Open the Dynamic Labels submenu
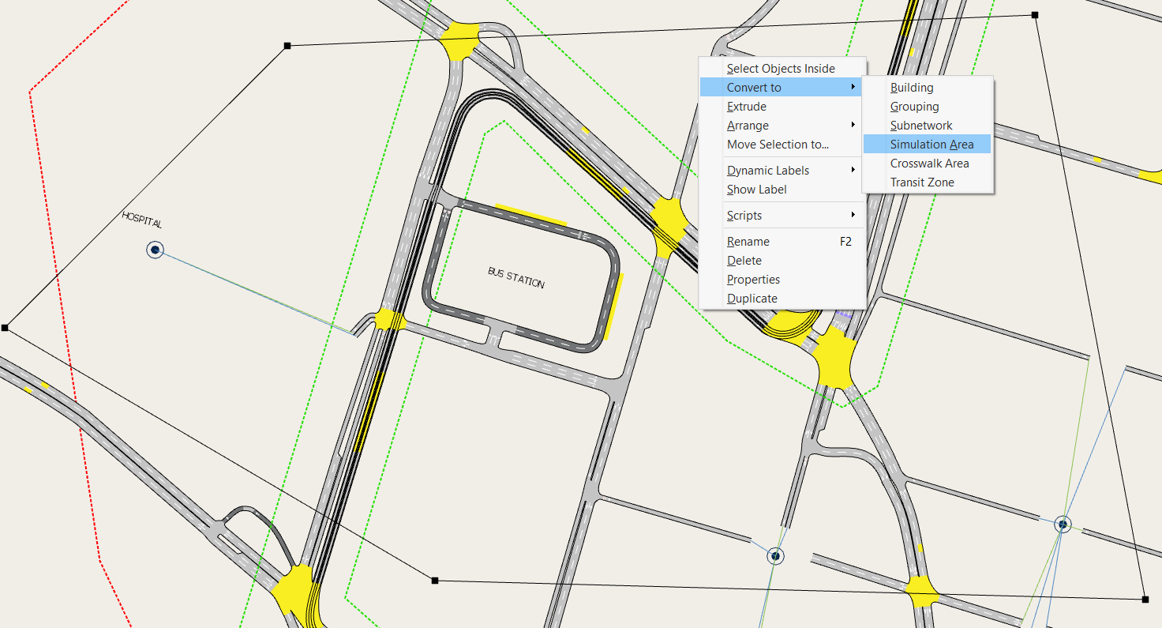 tap(767, 170)
